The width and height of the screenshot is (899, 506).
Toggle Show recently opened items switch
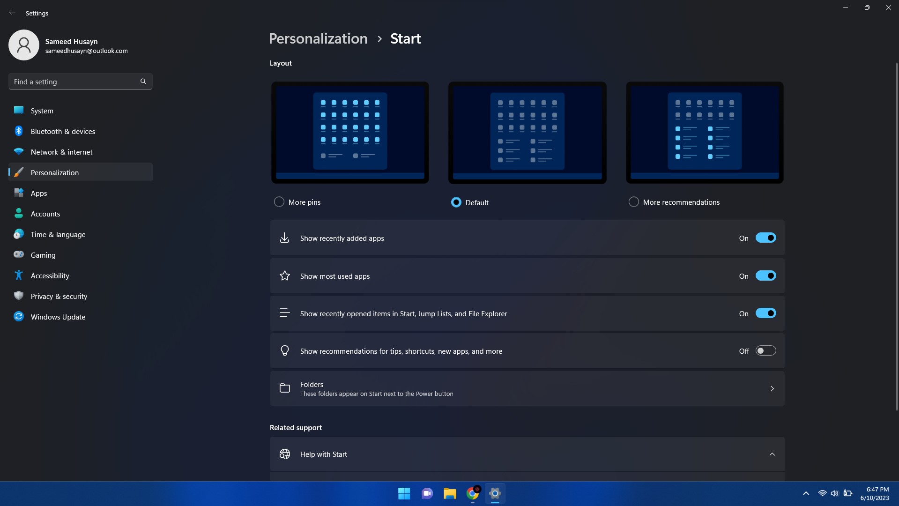(765, 313)
